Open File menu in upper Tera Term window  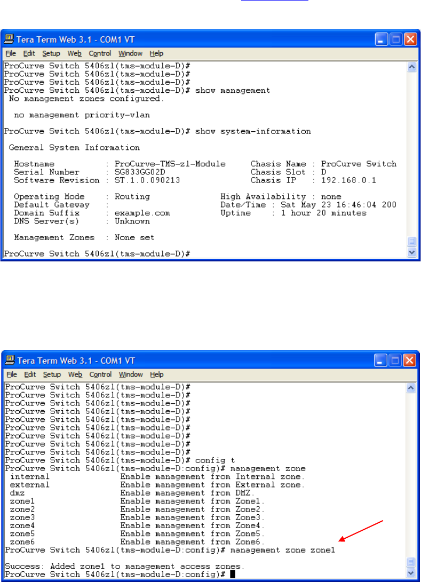(11, 53)
